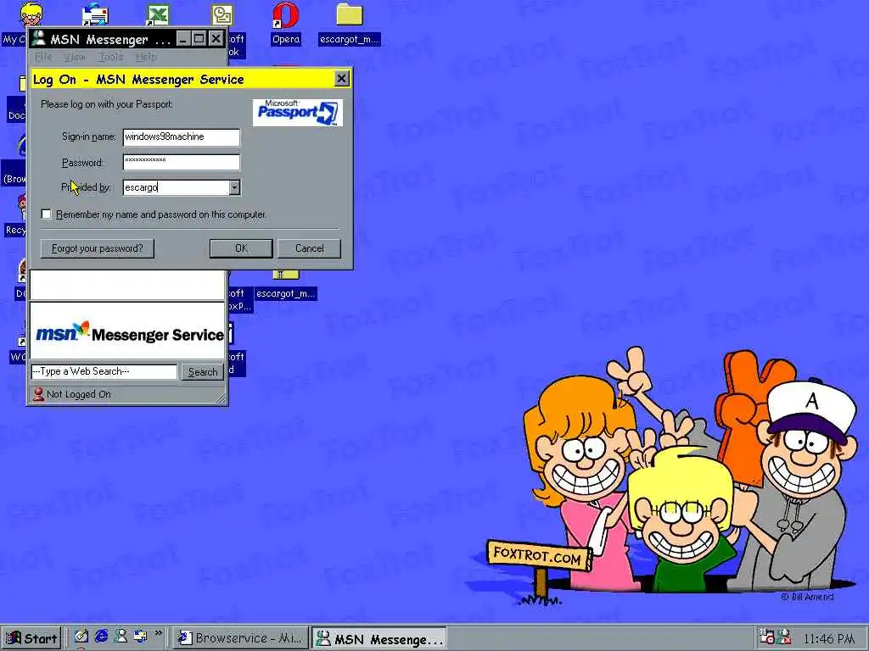Launch MSN Messenger from the quick launch bar

121,637
